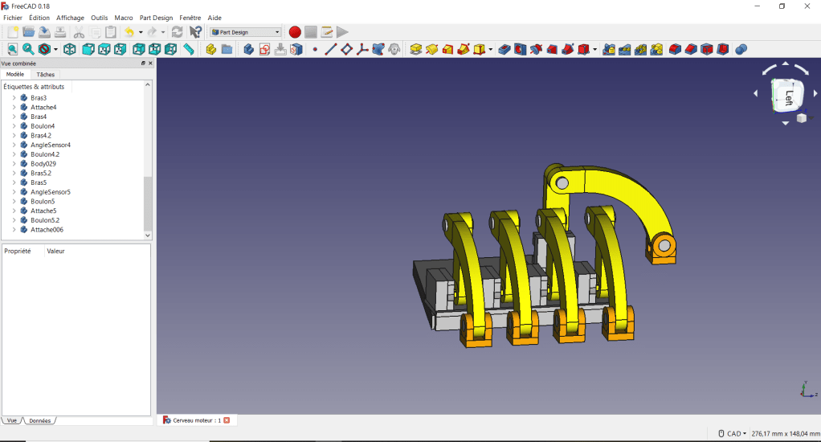Expand the AngleSensor5 tree node
Image resolution: width=821 pixels, height=442 pixels.
click(x=14, y=192)
